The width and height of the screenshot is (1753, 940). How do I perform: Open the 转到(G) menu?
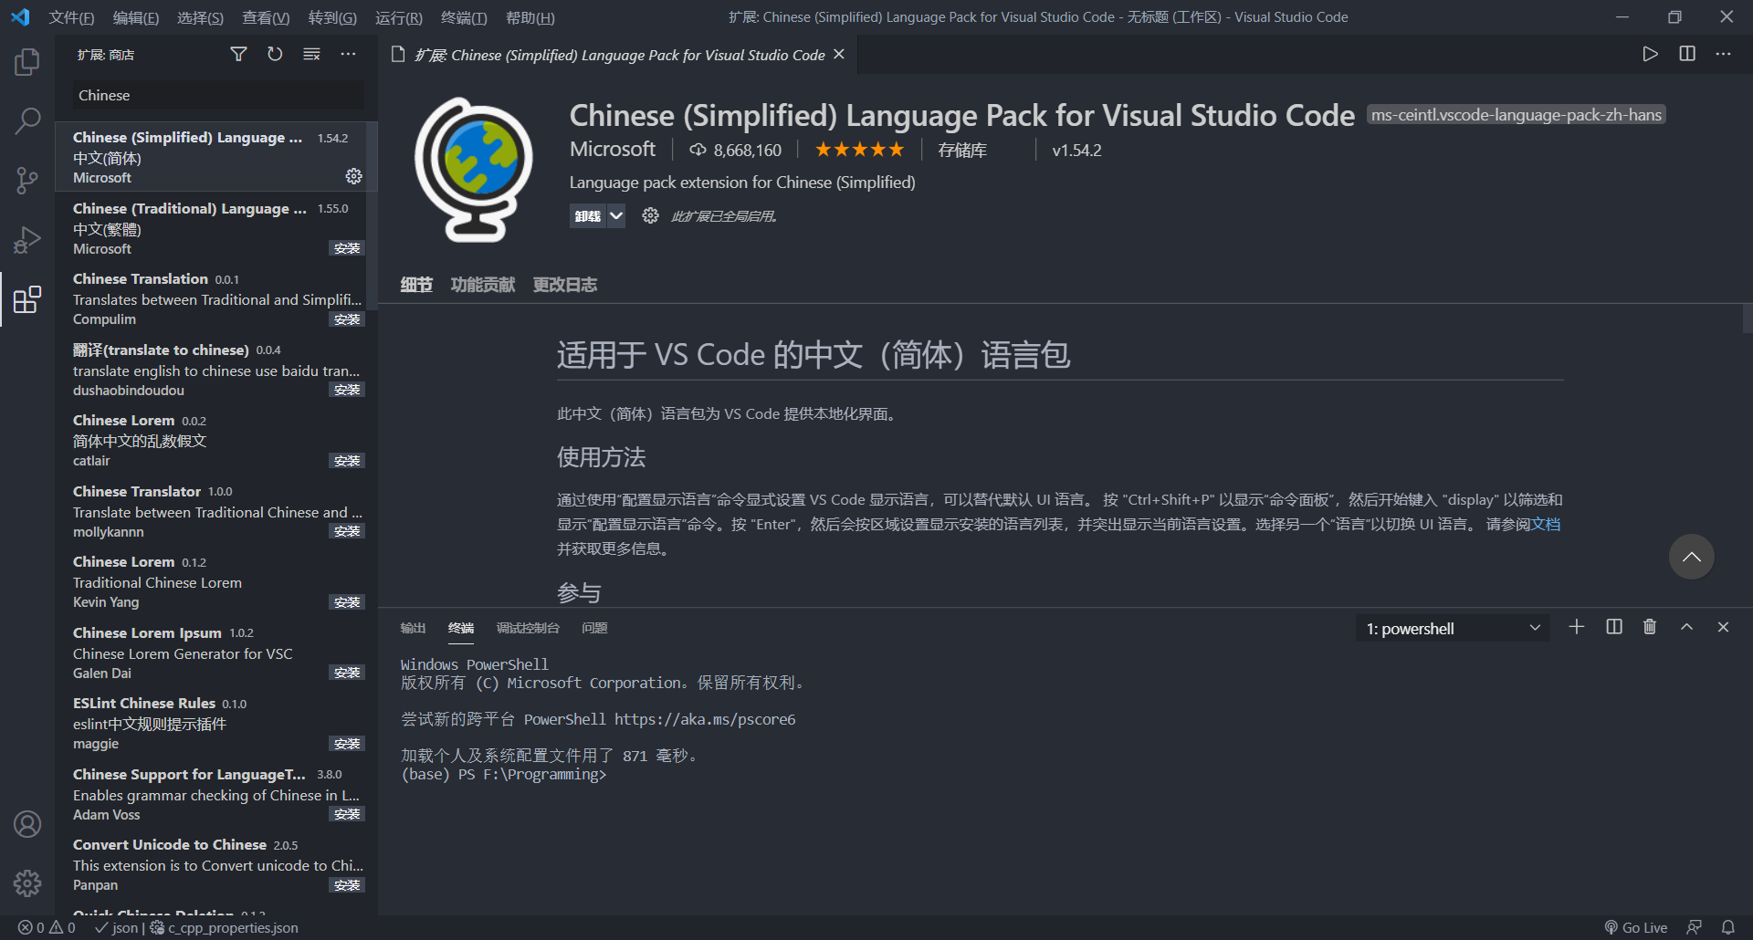[332, 17]
